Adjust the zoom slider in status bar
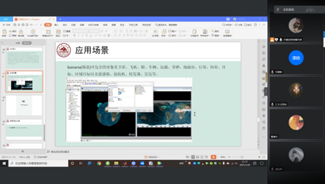 pos(242,157)
